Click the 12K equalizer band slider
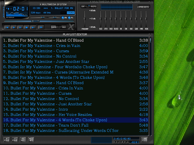The image size is (194, 145). [136, 19]
